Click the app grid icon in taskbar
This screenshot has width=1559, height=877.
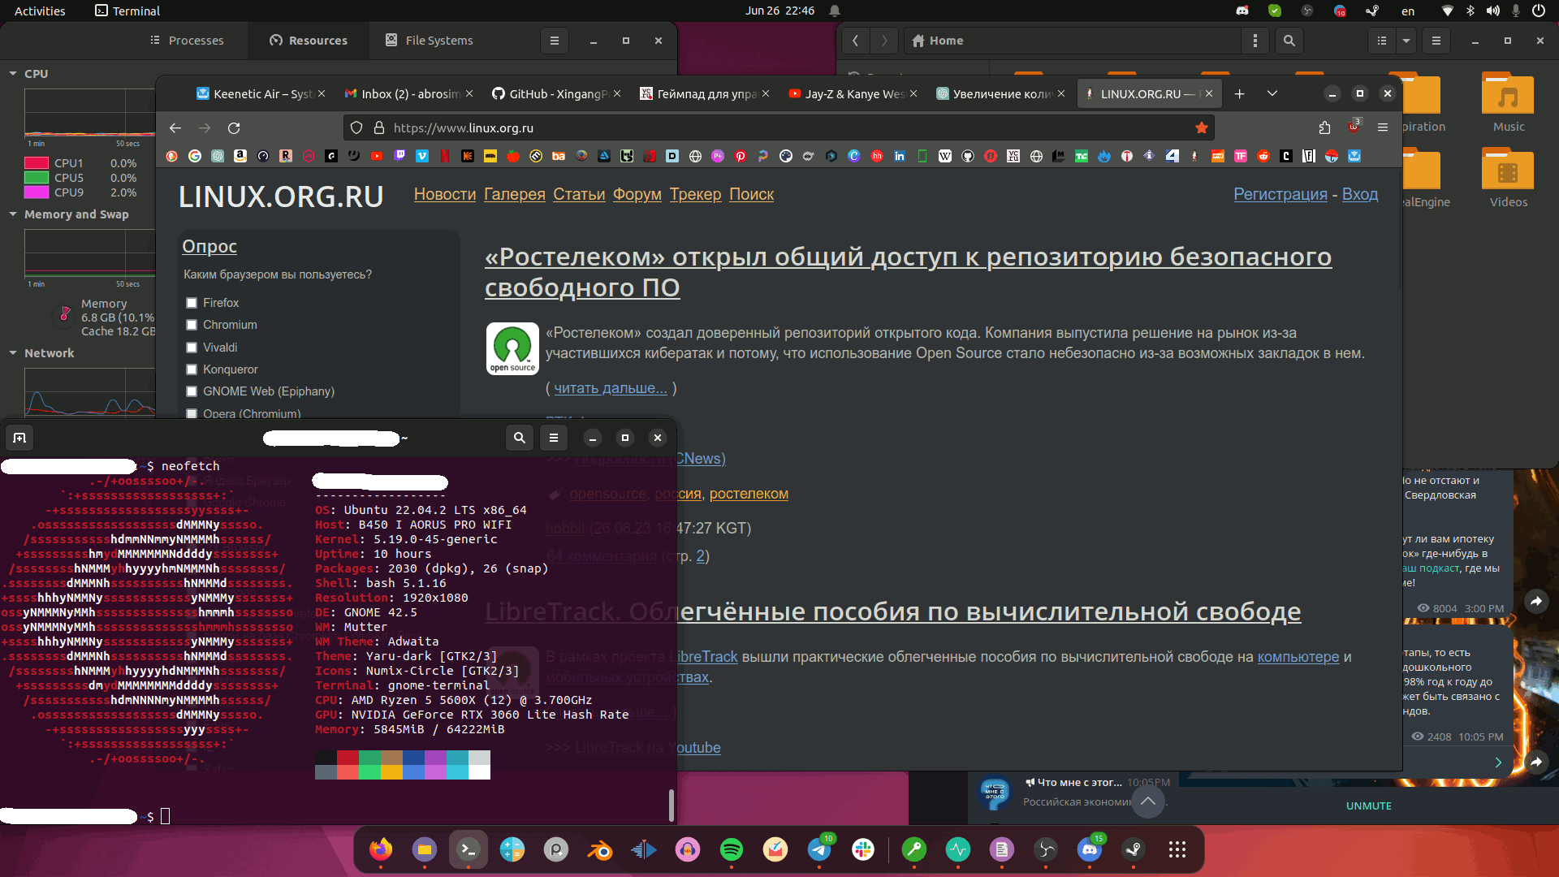pos(1178,849)
